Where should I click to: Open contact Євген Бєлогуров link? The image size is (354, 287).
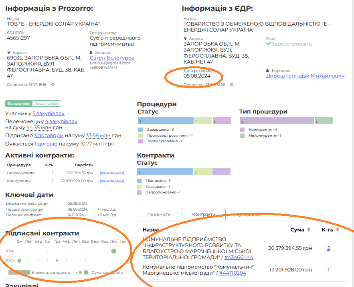[x=112, y=58]
